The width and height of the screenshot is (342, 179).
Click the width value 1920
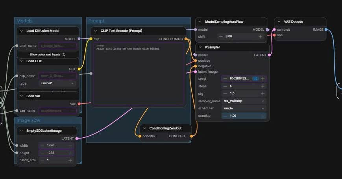click(50, 145)
